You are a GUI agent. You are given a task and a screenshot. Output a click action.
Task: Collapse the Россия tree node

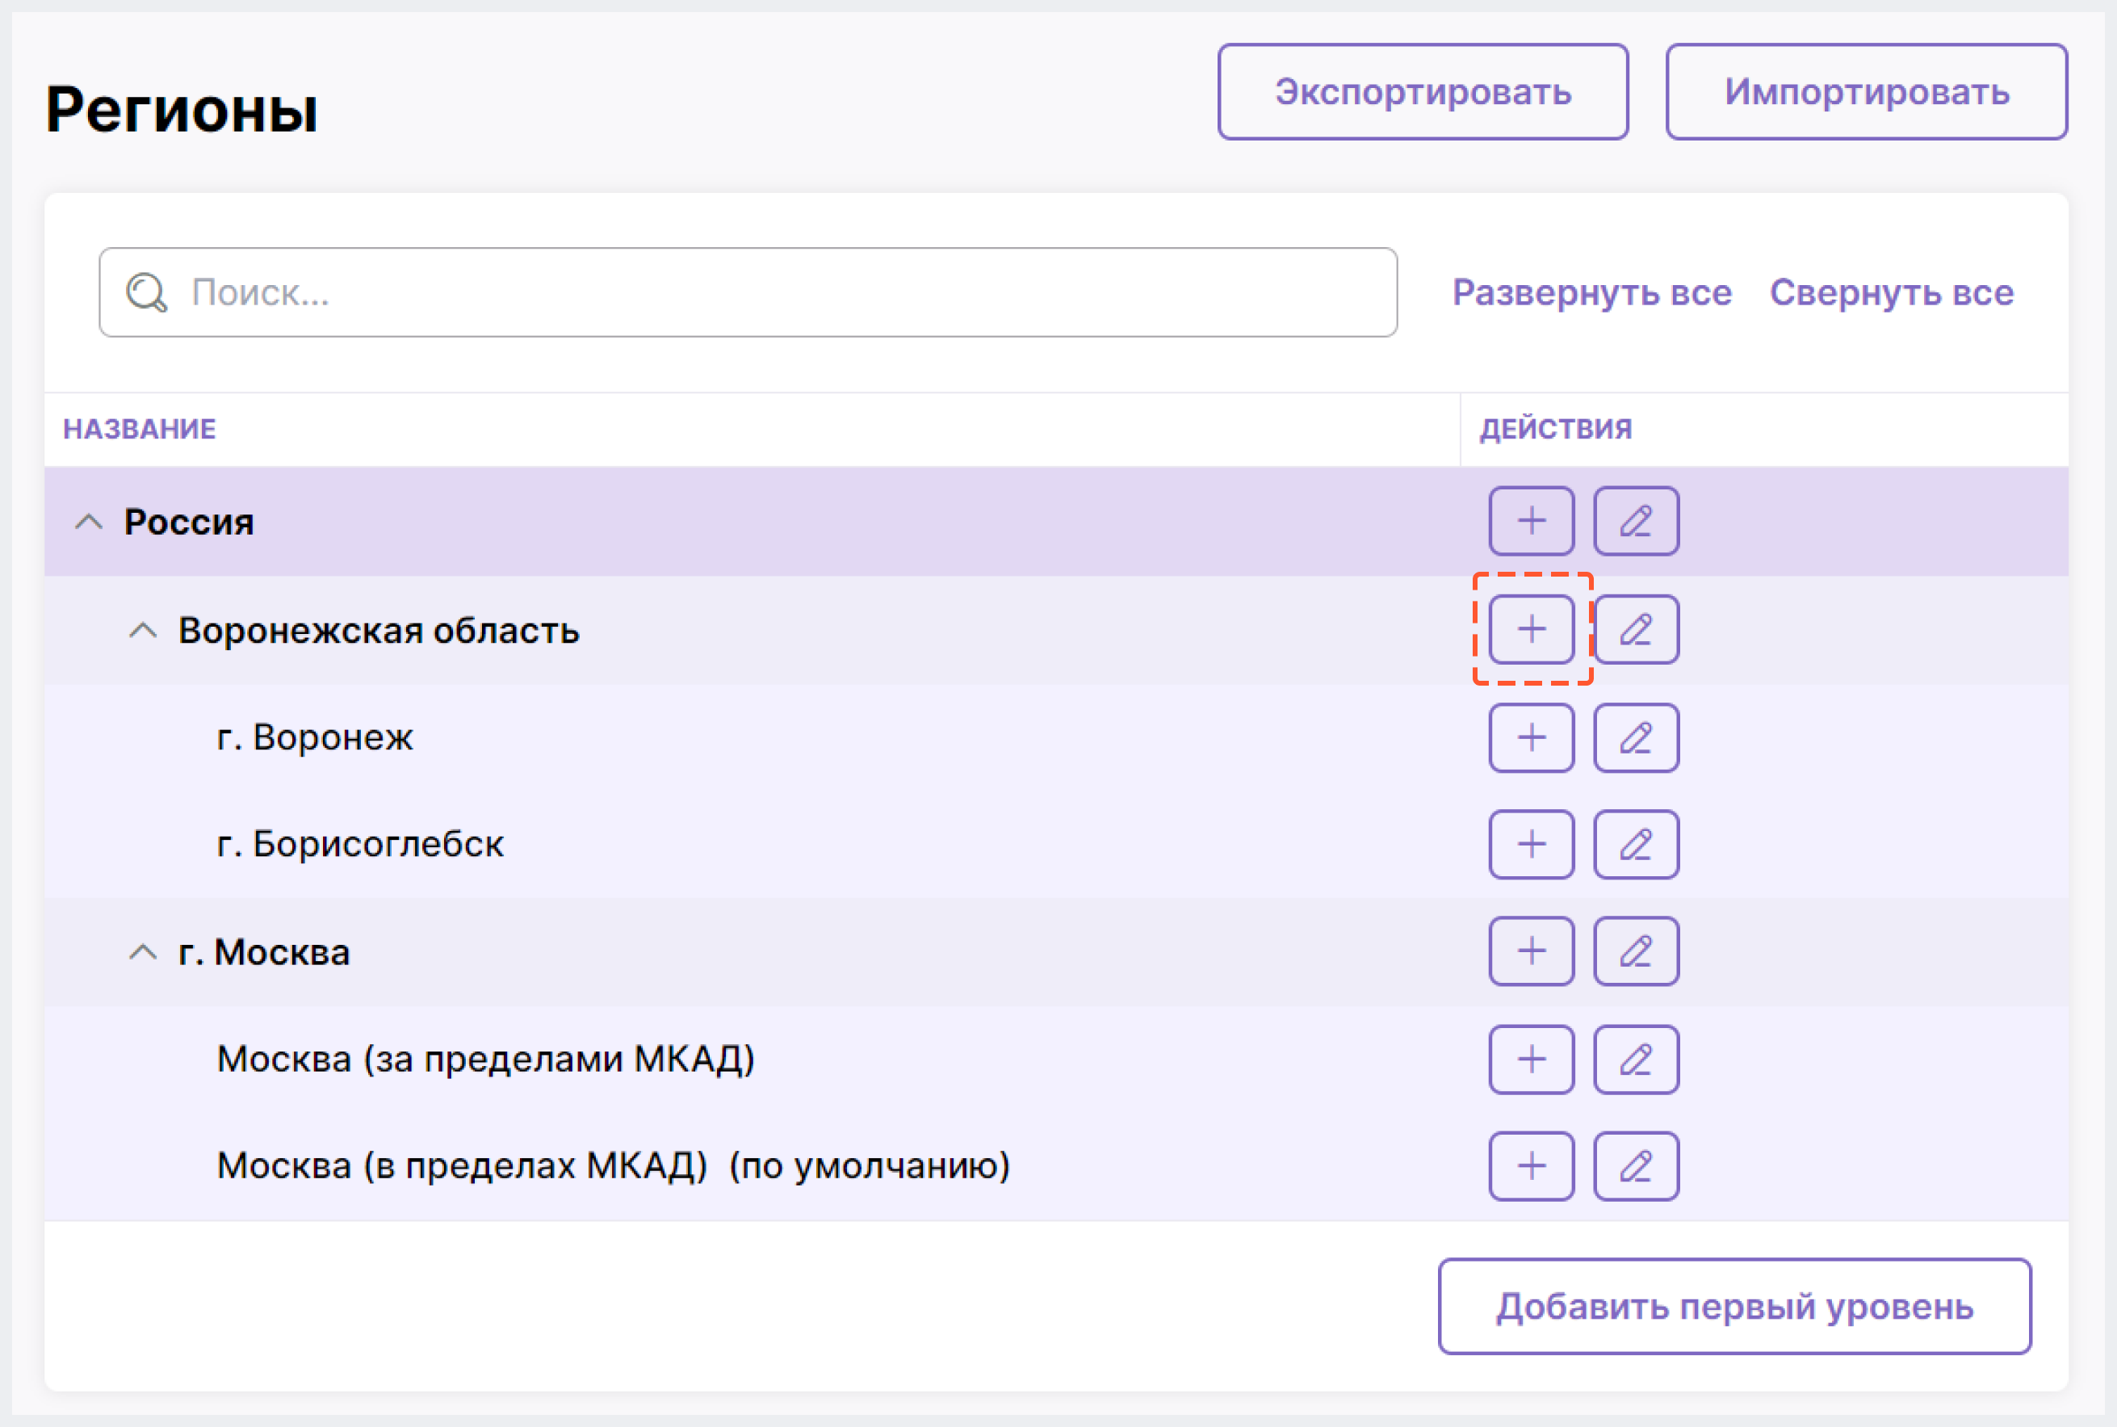88,523
